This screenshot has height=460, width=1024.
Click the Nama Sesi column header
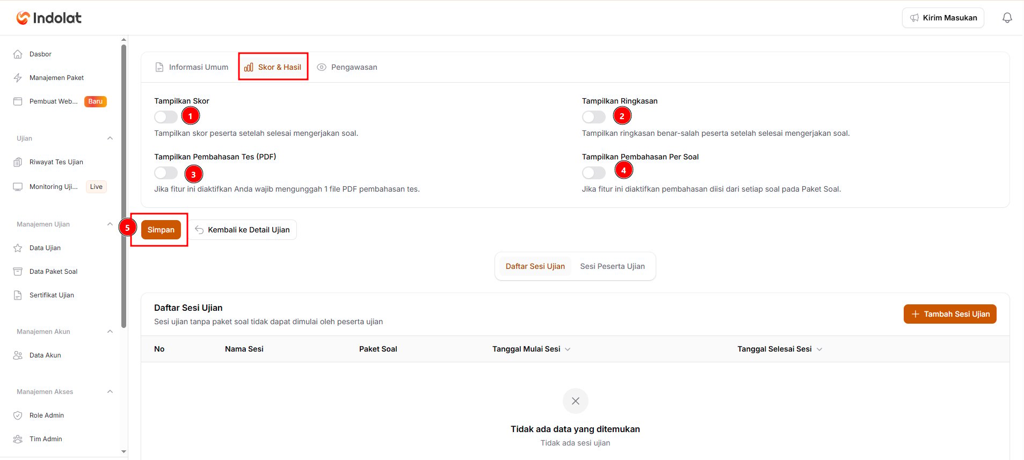click(244, 349)
